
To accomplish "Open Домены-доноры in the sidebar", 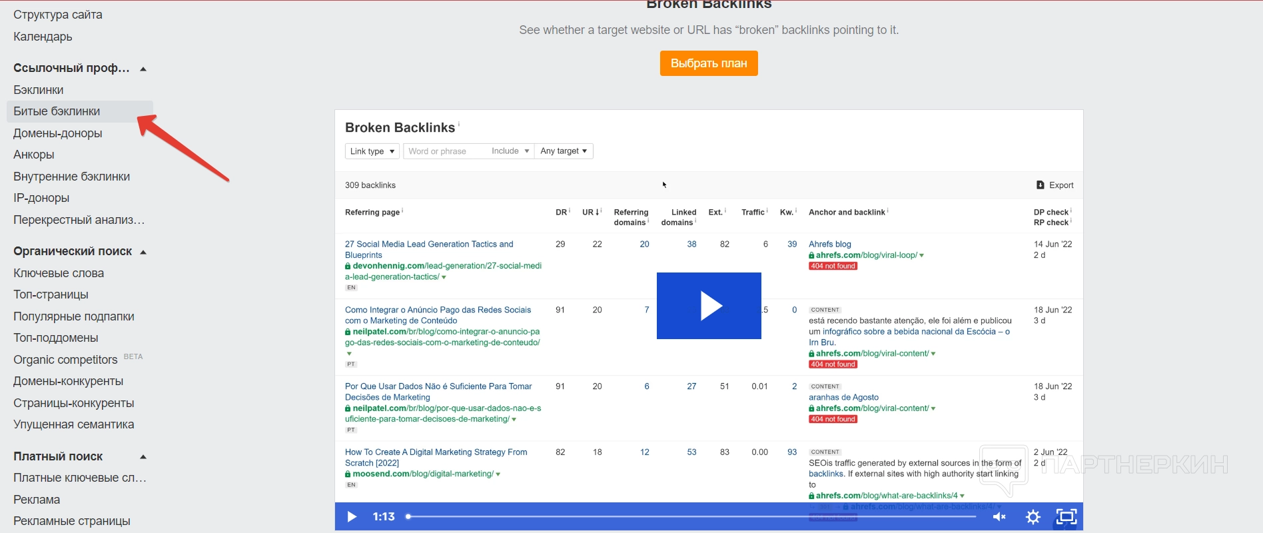I will click(x=58, y=133).
